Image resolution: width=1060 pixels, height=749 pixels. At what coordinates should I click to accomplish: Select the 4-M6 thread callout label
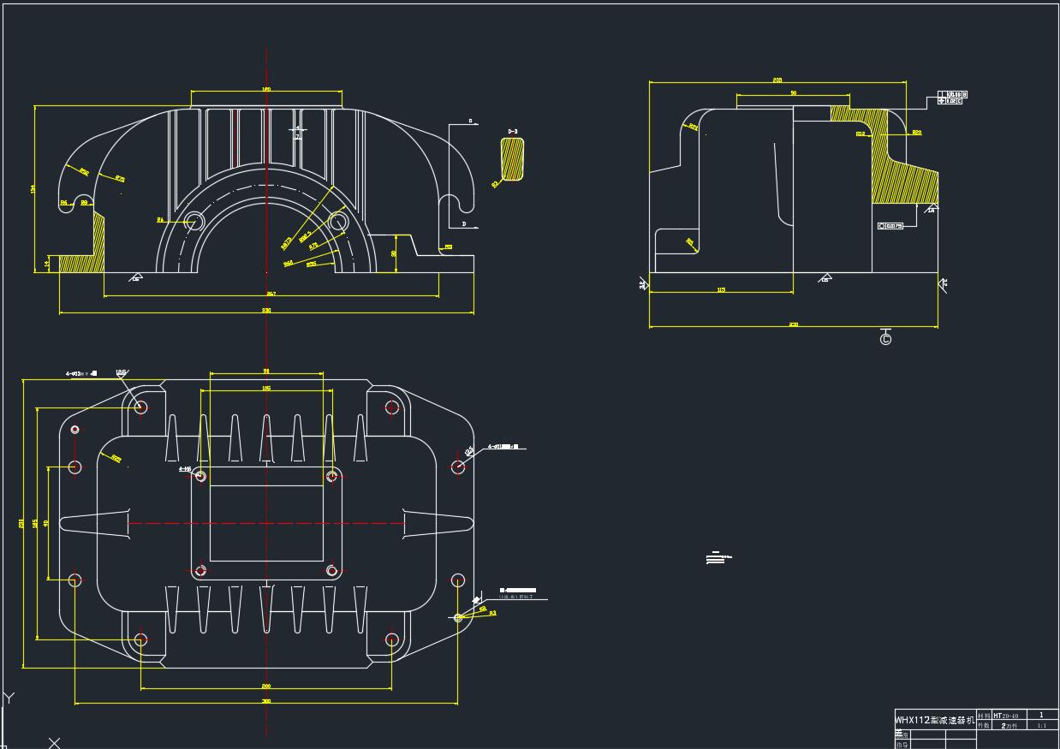[x=185, y=469]
